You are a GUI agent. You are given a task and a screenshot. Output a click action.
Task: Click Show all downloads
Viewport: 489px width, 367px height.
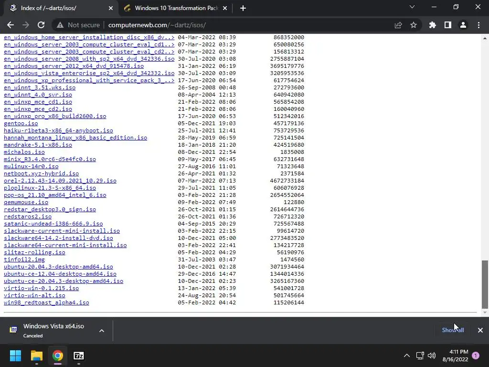pyautogui.click(x=453, y=330)
